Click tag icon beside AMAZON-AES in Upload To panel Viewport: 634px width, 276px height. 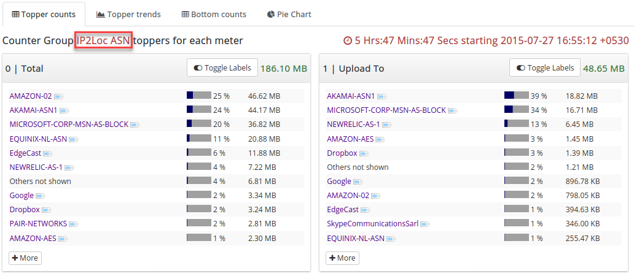380,140
